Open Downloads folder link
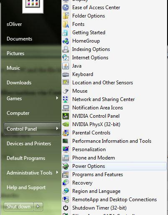Viewport: 168px width, 215px height. pos(19,83)
